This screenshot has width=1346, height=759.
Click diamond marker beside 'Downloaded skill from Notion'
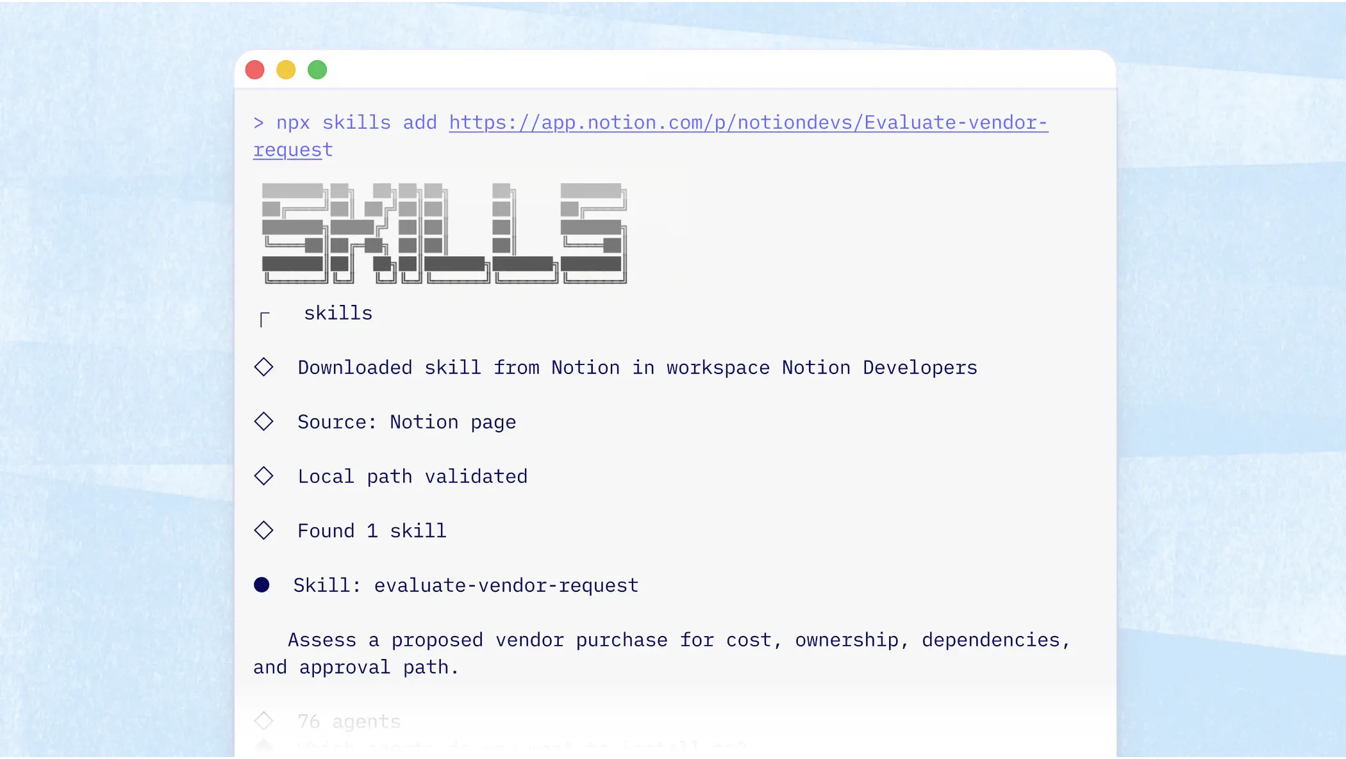point(263,367)
